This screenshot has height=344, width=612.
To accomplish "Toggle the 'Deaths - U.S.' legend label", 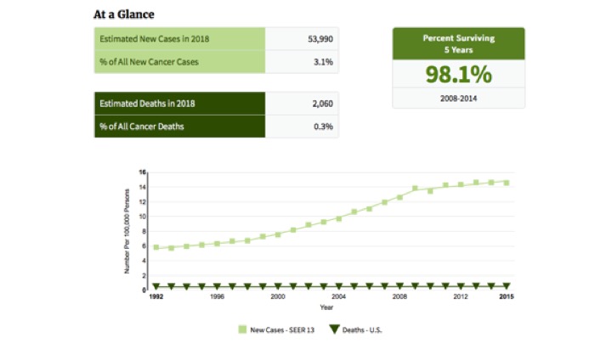I will coord(365,328).
